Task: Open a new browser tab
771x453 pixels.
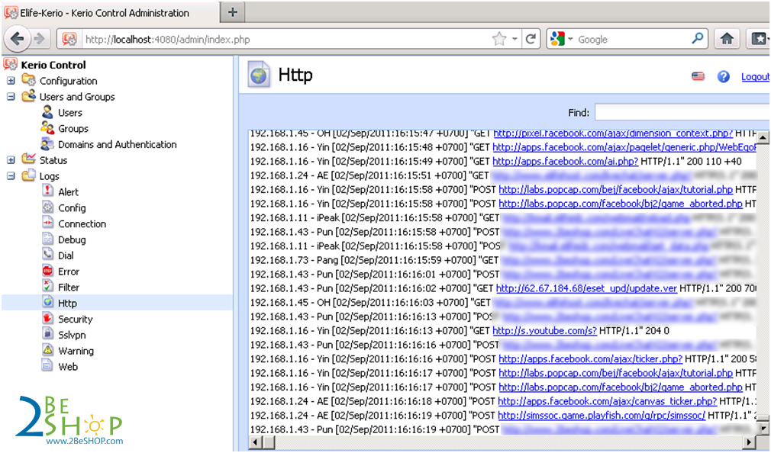Action: pyautogui.click(x=233, y=13)
